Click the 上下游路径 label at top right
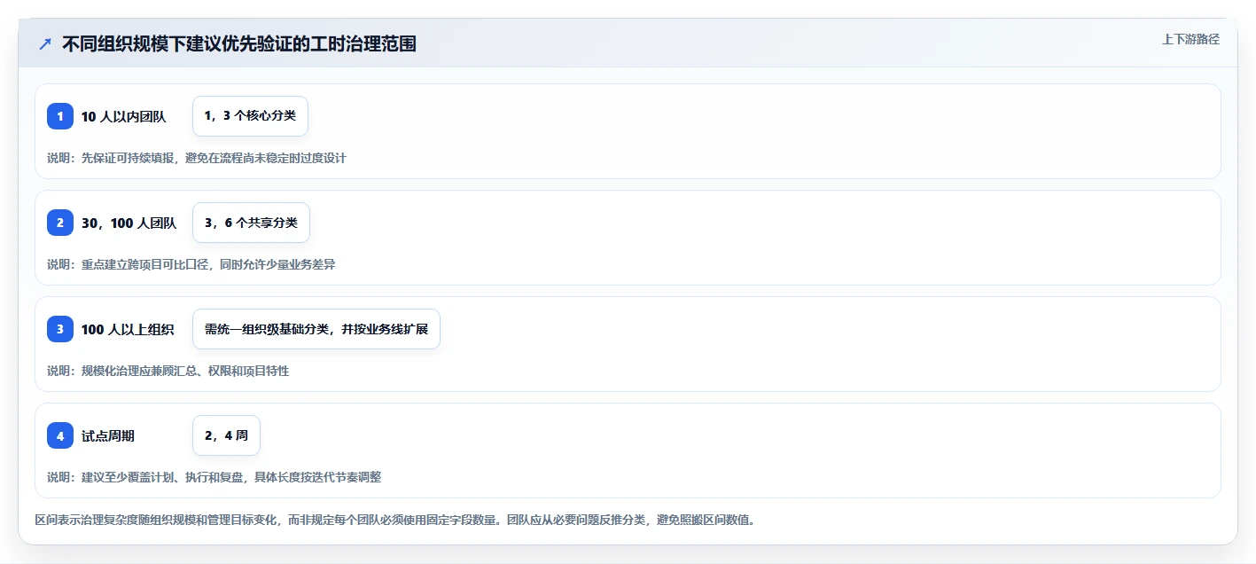 click(1190, 39)
